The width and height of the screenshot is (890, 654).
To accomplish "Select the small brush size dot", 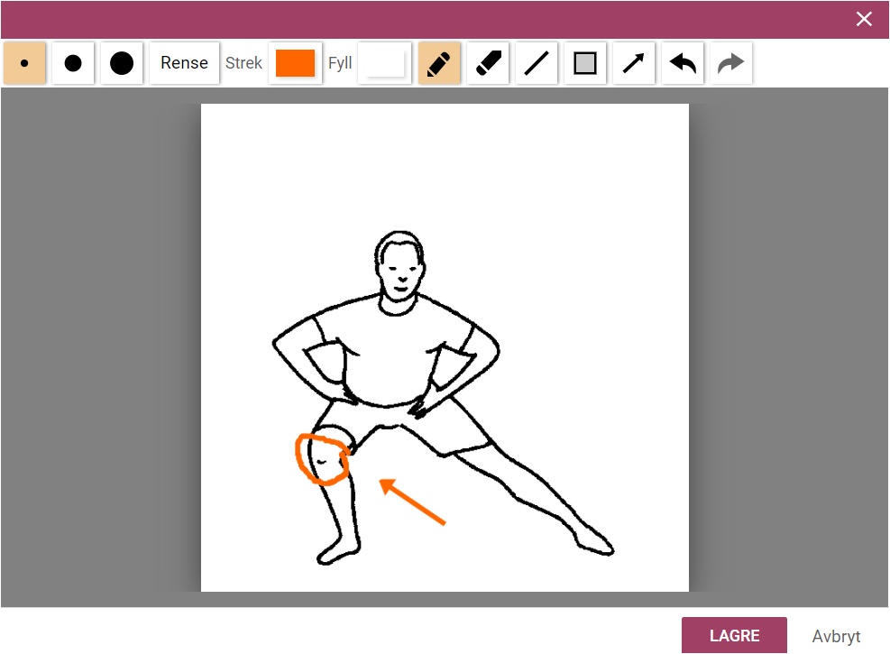I will click(24, 63).
